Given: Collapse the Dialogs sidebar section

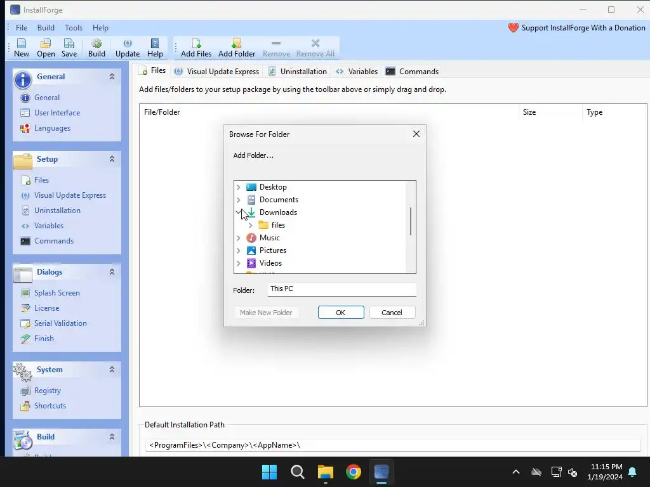Looking at the screenshot, I should [112, 272].
